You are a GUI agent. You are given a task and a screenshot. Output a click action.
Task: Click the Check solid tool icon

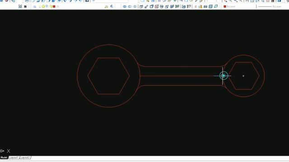(216, 7)
